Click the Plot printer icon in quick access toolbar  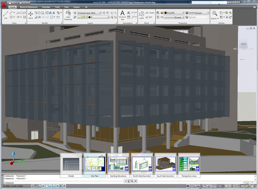click(x=21, y=3)
